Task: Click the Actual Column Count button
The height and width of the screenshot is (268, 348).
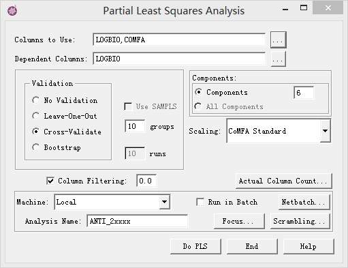Action: tap(284, 181)
